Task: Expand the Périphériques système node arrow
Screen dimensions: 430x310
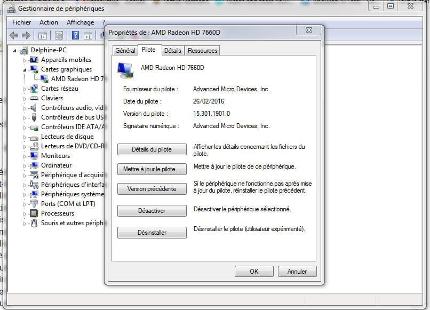Action: coord(25,195)
